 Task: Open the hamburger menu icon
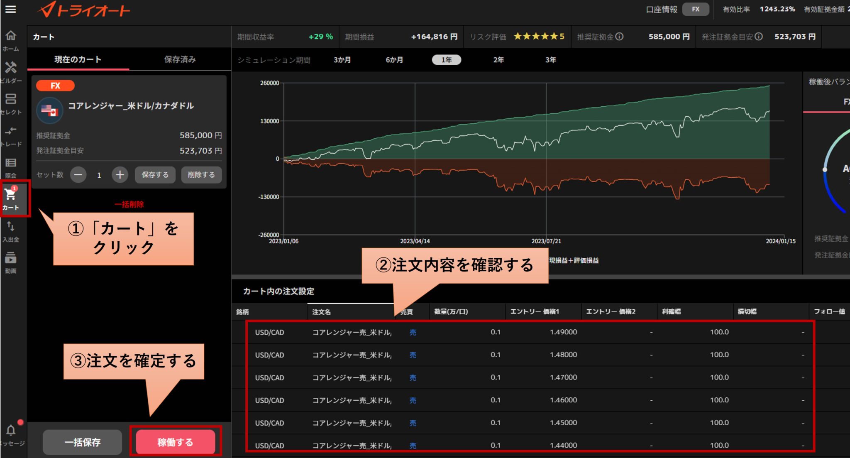(x=11, y=9)
